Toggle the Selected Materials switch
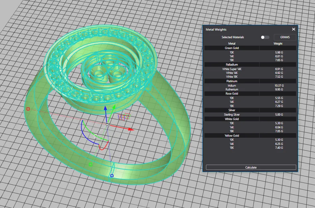Image resolution: width=315 pixels, height=208 pixels. point(265,37)
